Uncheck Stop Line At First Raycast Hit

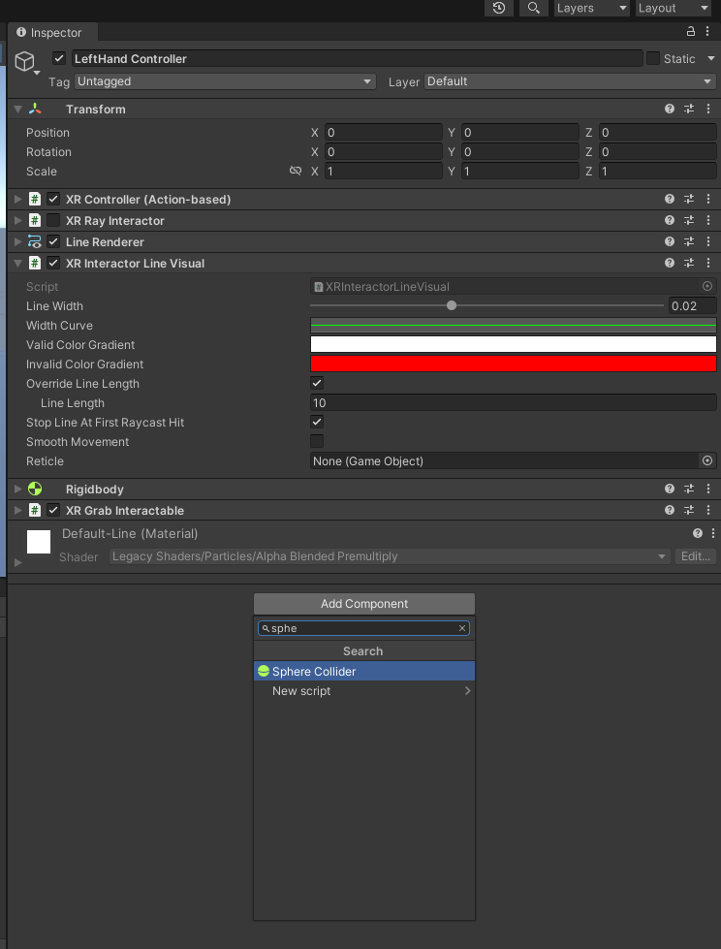click(317, 423)
